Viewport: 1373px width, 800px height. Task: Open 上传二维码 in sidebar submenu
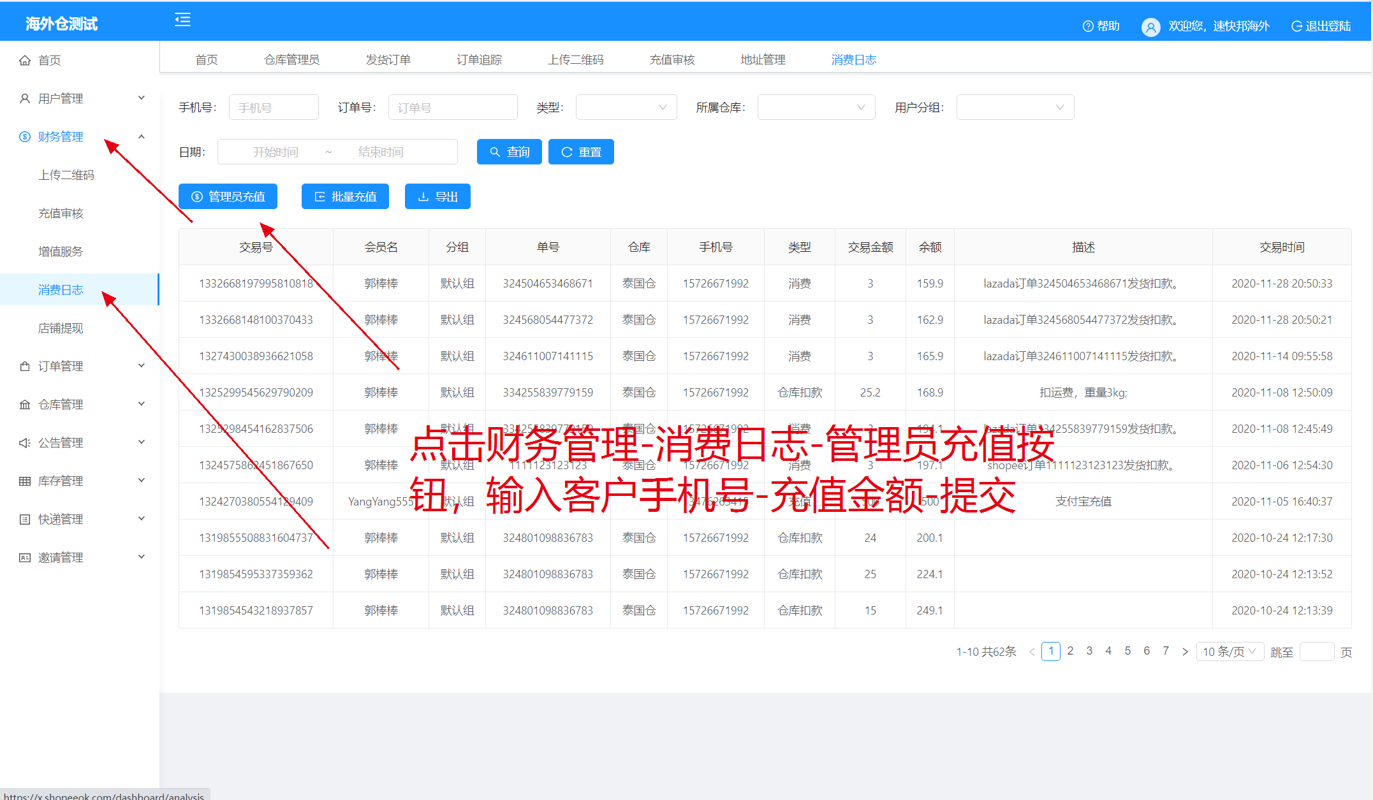tap(66, 175)
